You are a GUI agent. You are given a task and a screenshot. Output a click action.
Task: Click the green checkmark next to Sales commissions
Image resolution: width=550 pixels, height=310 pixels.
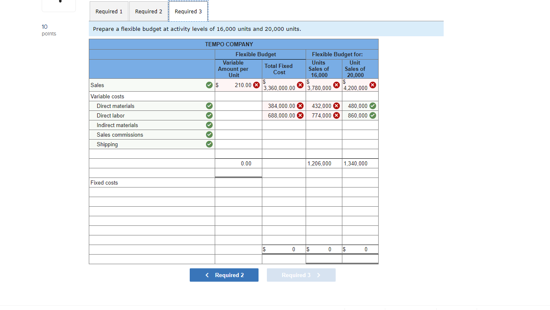point(209,135)
